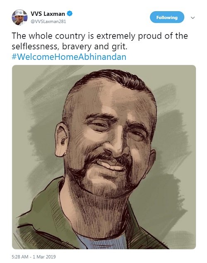Select the tweet text about selflessness and bravery
This screenshot has height=263, width=207.
100,41
